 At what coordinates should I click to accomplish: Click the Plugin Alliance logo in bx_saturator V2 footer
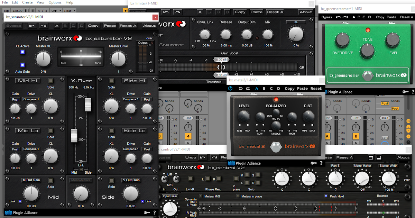pyautogui.click(x=21, y=212)
